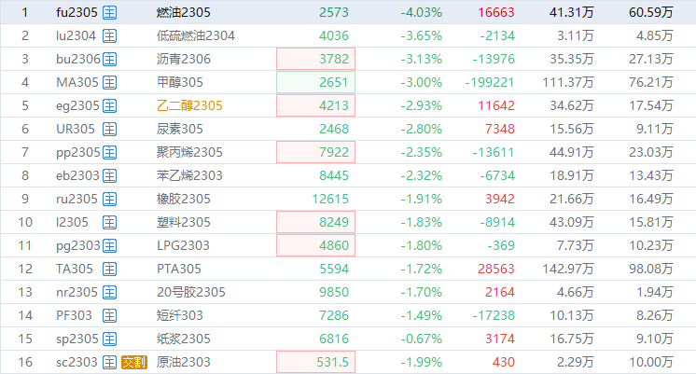Click the 主 icon beside fu2305

pos(110,13)
